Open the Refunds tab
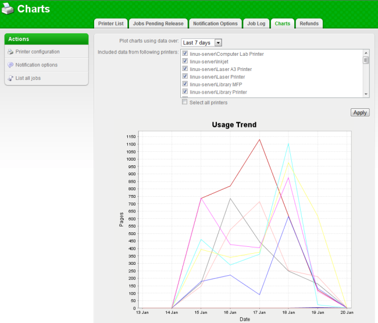 pyautogui.click(x=309, y=24)
